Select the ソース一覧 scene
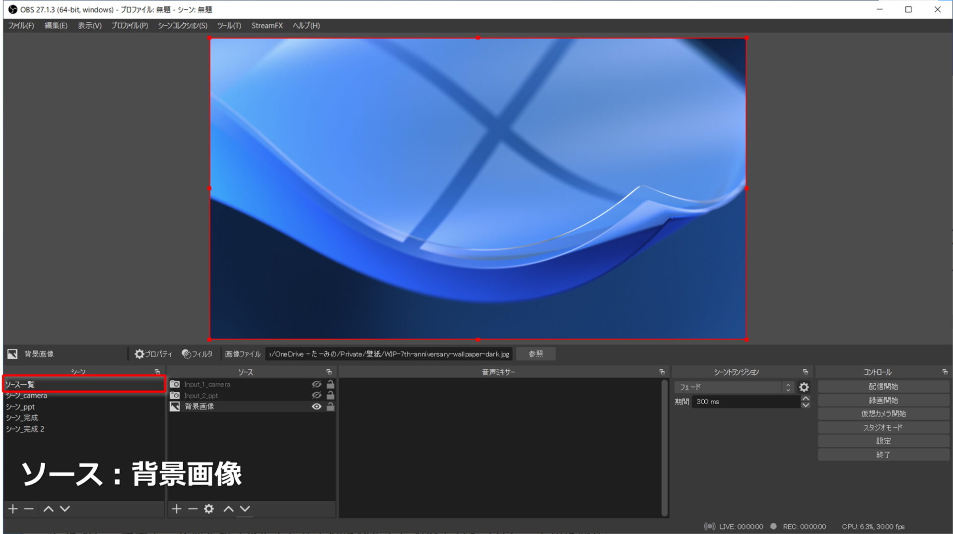Image resolution: width=953 pixels, height=534 pixels. [84, 384]
